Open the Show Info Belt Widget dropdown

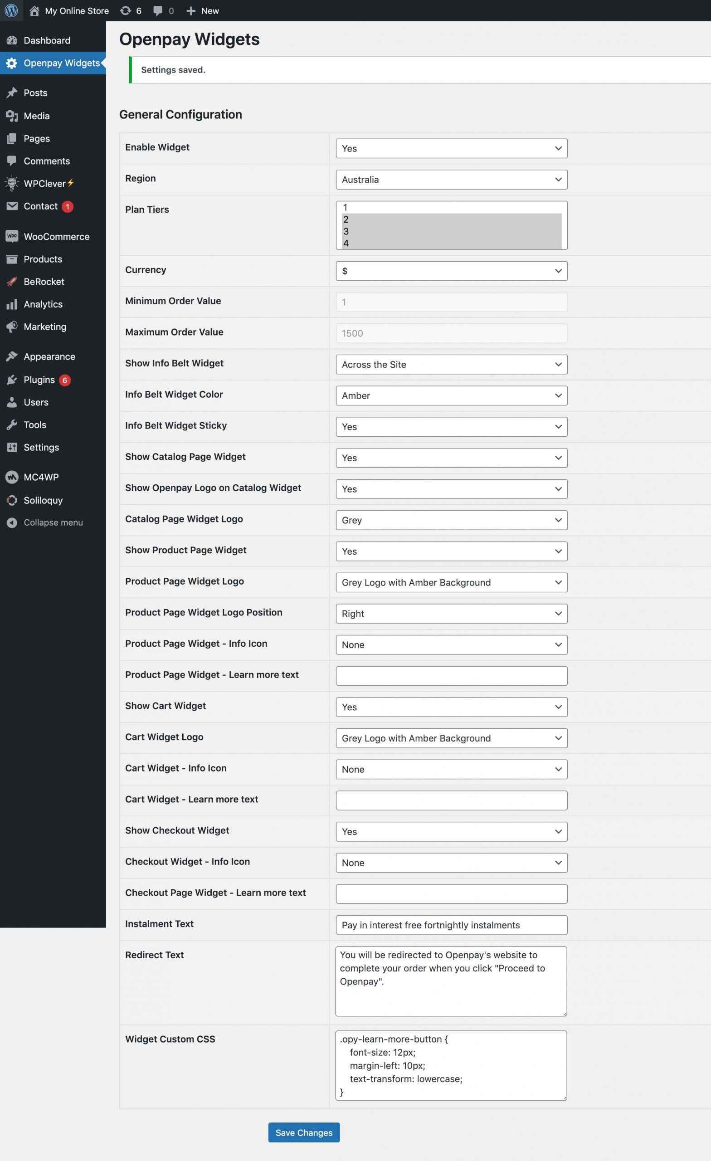[451, 364]
